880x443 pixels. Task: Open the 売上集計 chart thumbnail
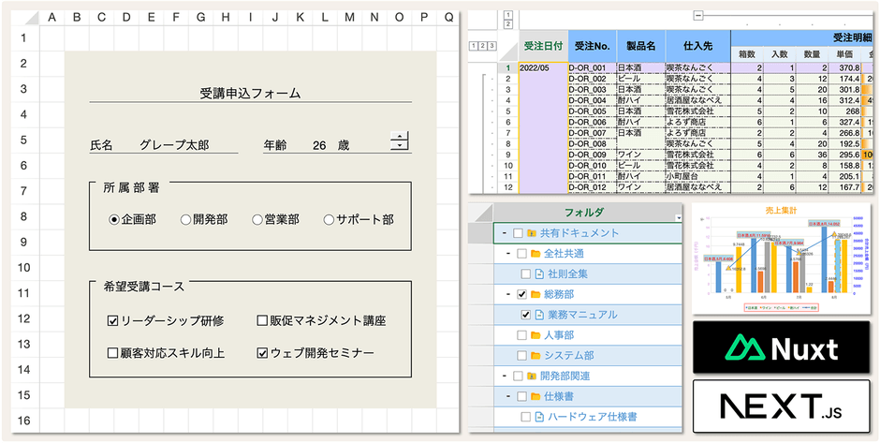780,259
